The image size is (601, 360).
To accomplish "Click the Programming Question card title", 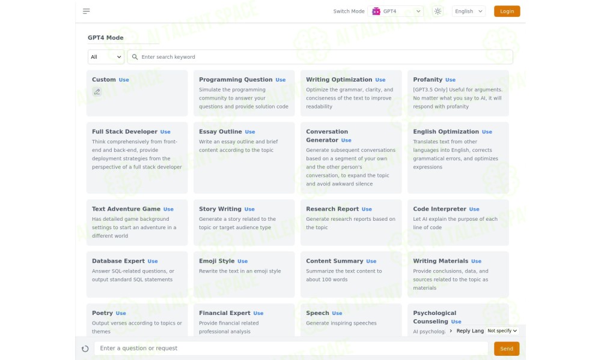I will tap(236, 80).
